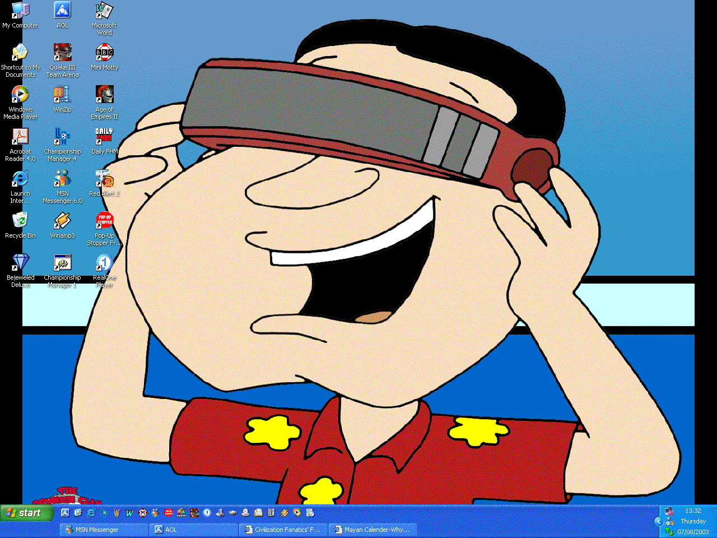Viewport: 717px width, 538px height.
Task: Open the Daily FHM desktop icon
Action: coord(104,141)
